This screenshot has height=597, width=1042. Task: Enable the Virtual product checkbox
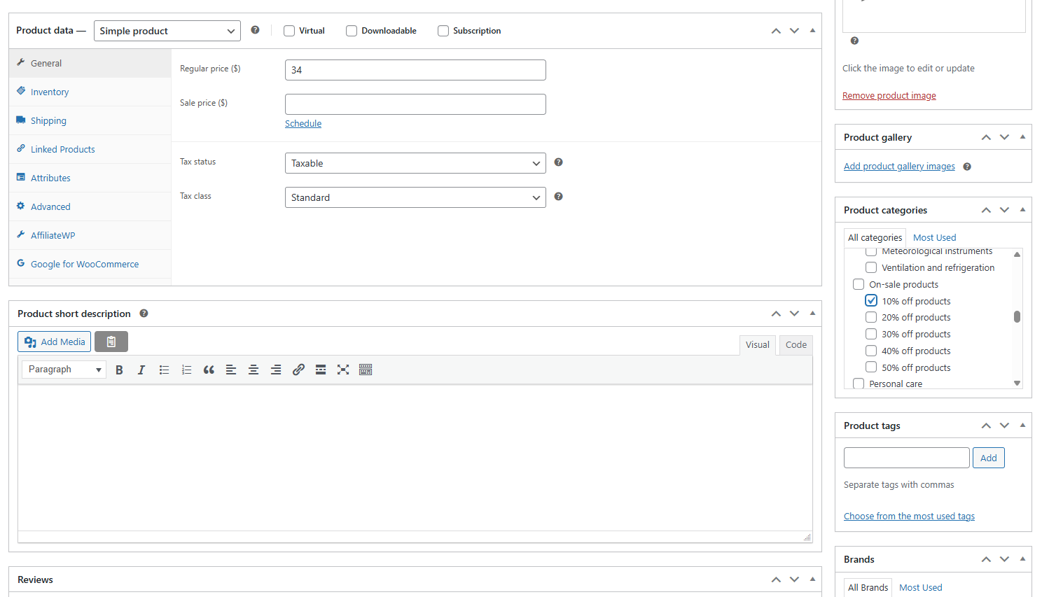tap(289, 31)
